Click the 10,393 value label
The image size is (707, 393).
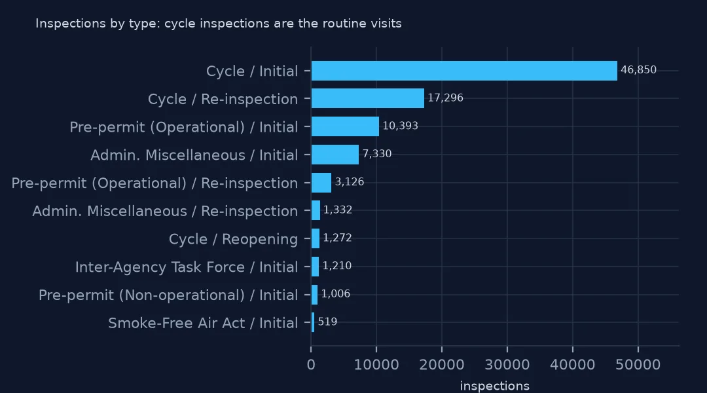click(x=401, y=126)
